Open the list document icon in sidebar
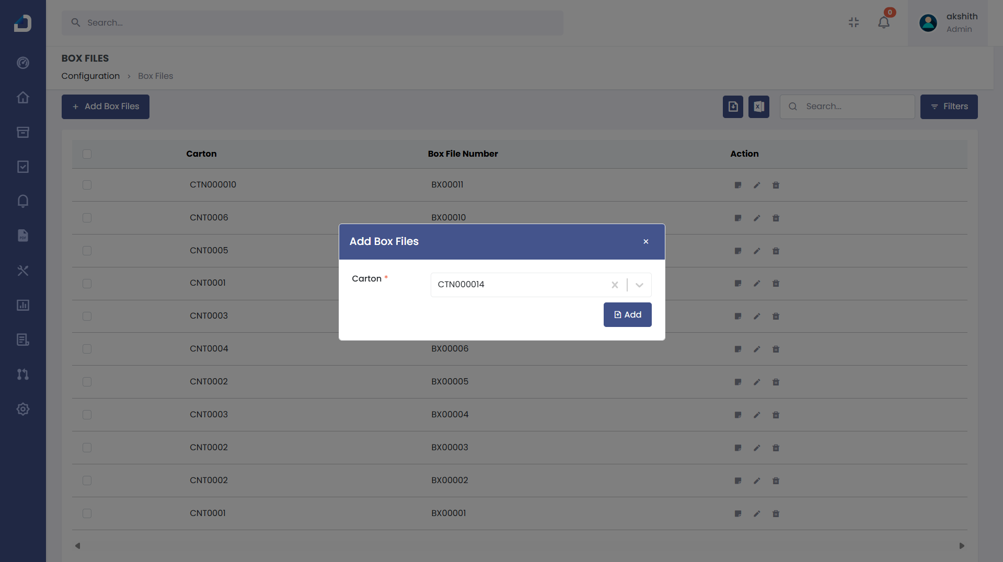This screenshot has width=1003, height=562. pos(22,339)
